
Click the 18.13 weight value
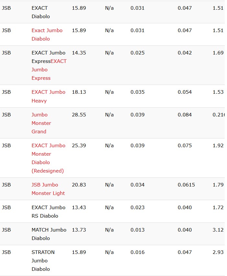tap(79, 92)
